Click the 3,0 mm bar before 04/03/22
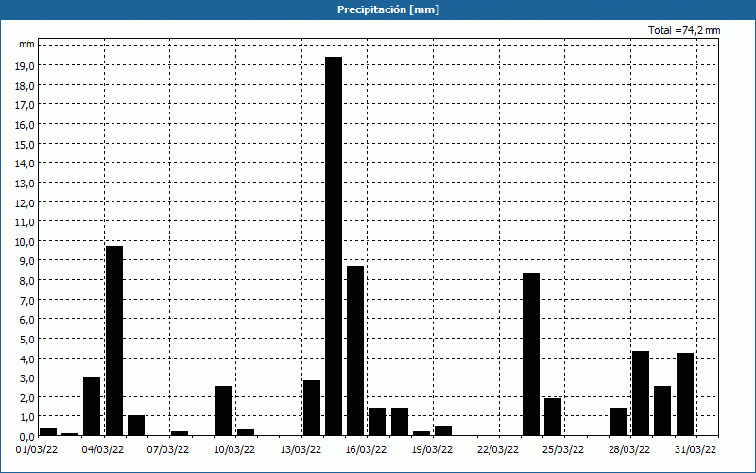The width and height of the screenshot is (756, 473). tap(92, 407)
